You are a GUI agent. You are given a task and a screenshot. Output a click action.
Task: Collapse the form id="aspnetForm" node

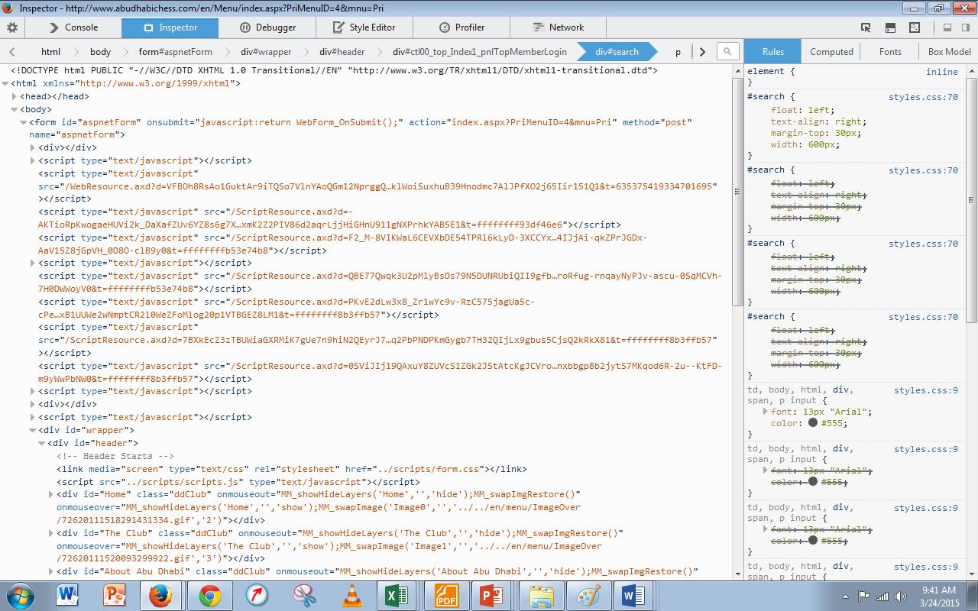[x=24, y=122]
